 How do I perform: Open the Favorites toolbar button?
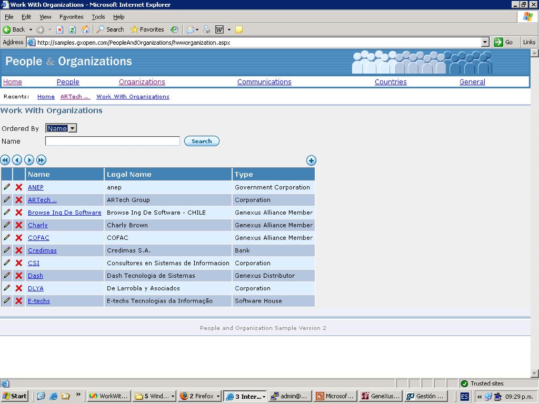click(x=147, y=29)
